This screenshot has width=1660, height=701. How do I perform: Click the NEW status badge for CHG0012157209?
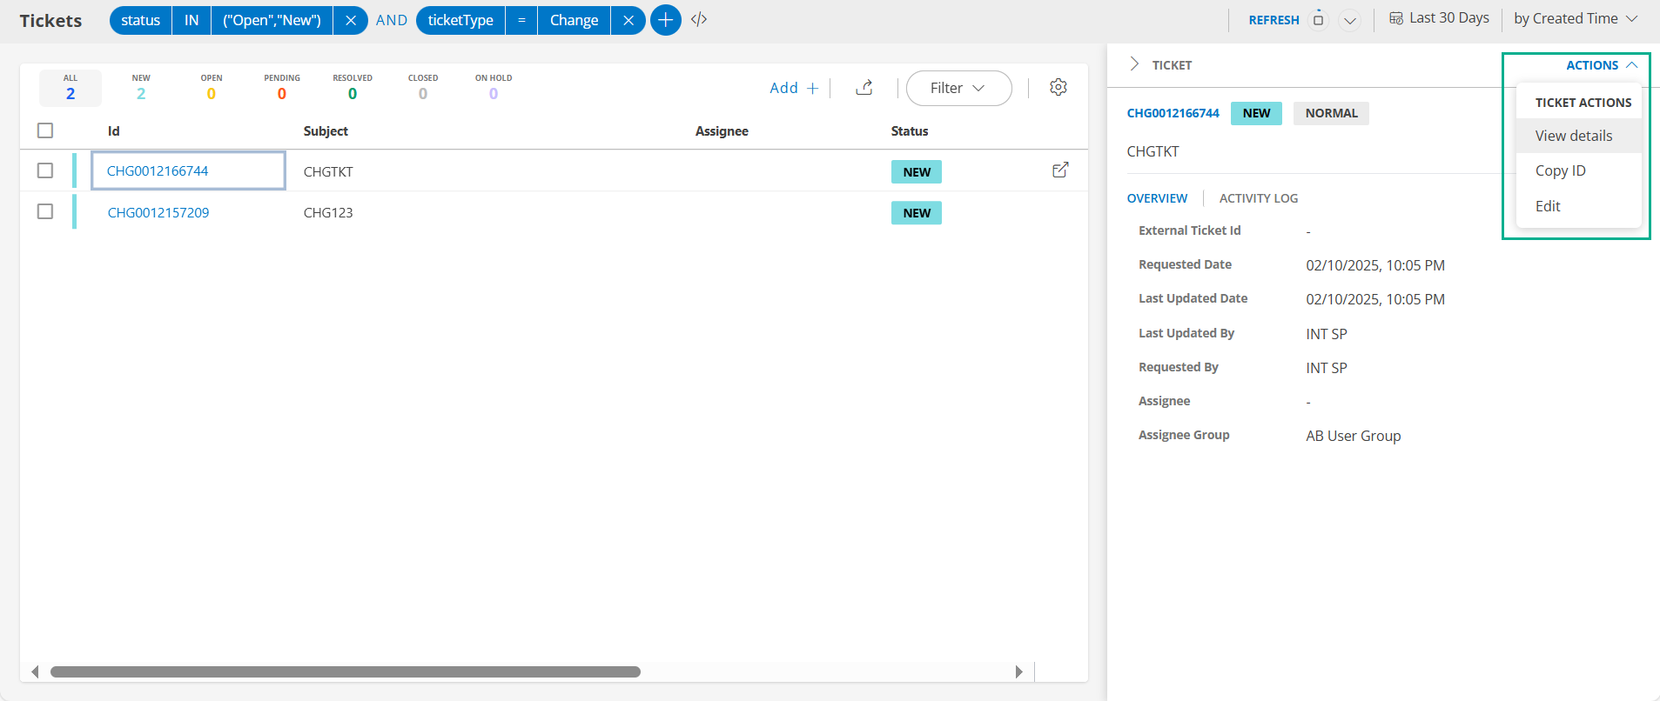point(917,213)
